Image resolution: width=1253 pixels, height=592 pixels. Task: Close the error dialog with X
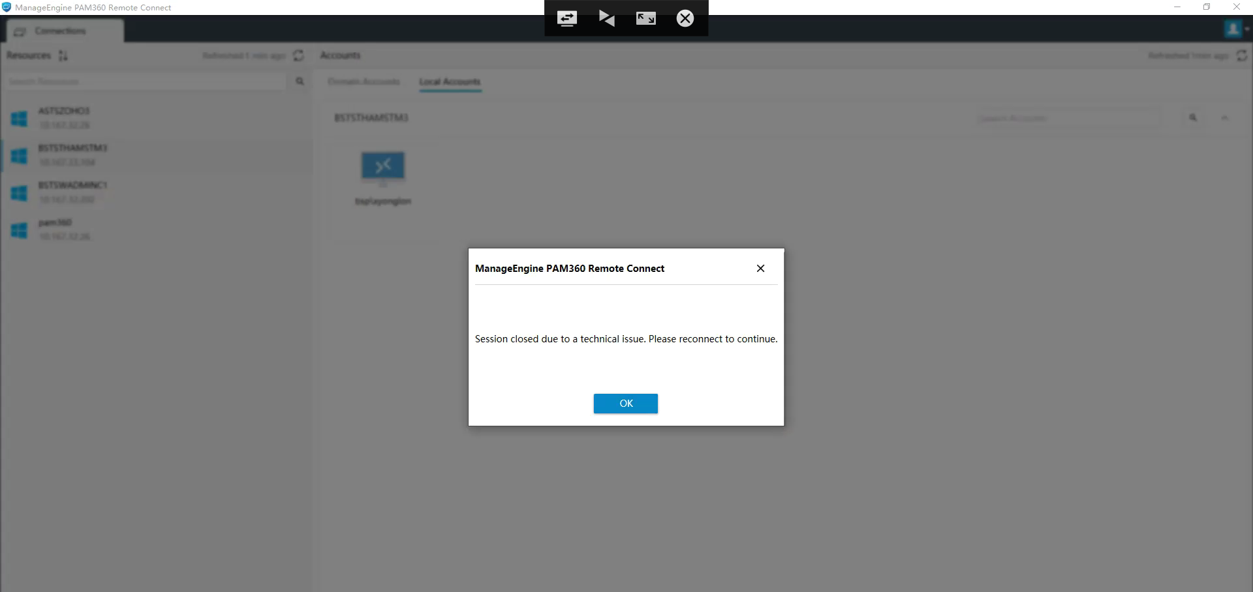coord(760,269)
